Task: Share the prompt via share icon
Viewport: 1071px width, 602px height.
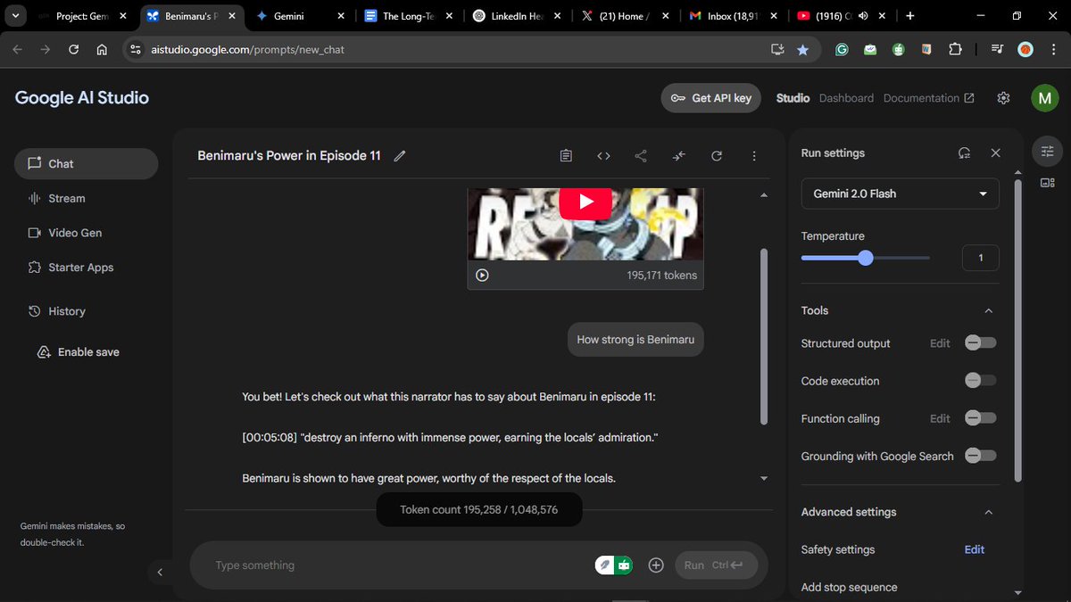Action: coord(641,156)
